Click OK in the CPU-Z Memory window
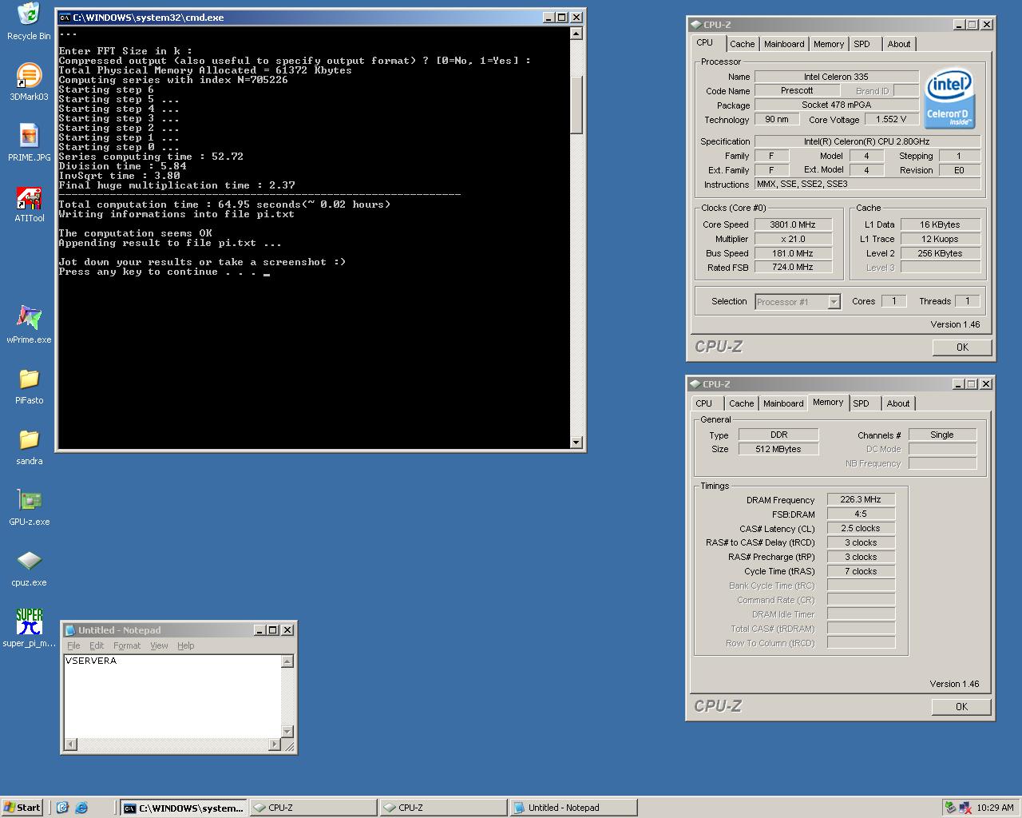 [x=961, y=707]
